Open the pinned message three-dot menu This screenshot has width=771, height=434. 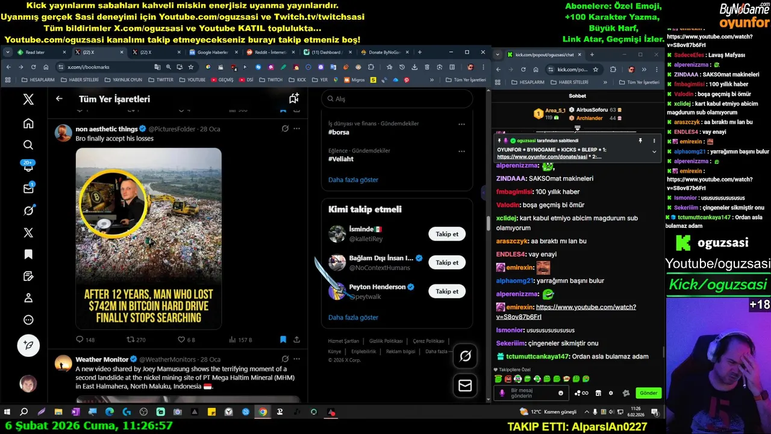(x=654, y=140)
